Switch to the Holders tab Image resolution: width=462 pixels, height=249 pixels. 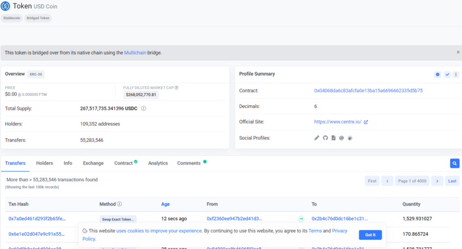pos(44,163)
